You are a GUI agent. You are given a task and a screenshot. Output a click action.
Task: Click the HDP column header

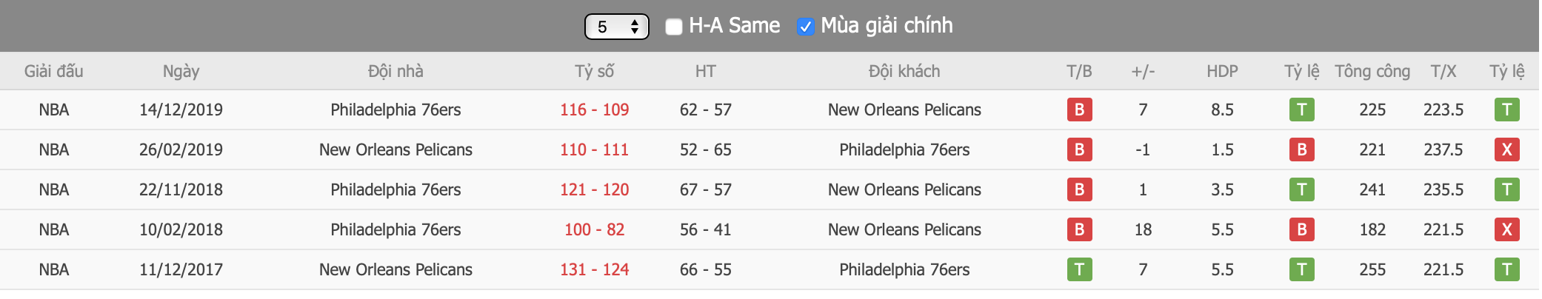1222,71
